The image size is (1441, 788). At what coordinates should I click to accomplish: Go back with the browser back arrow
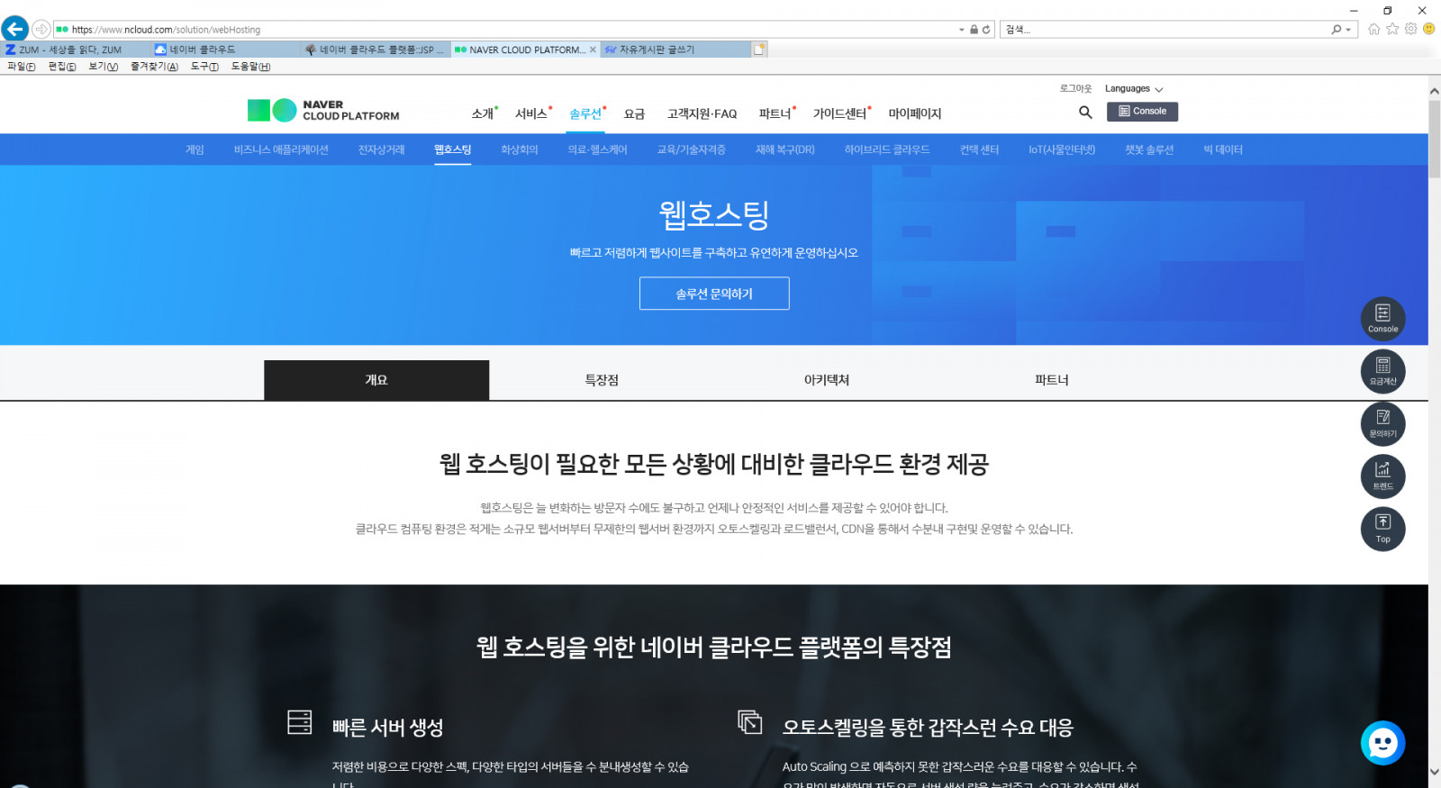(14, 29)
